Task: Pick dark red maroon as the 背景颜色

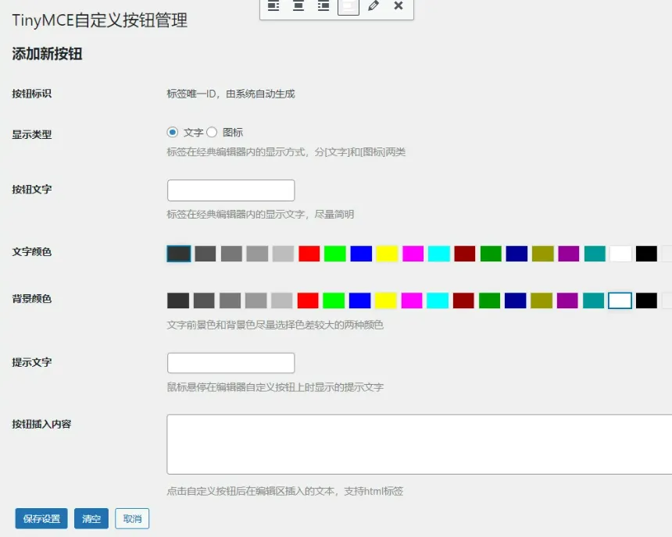Action: click(x=463, y=301)
